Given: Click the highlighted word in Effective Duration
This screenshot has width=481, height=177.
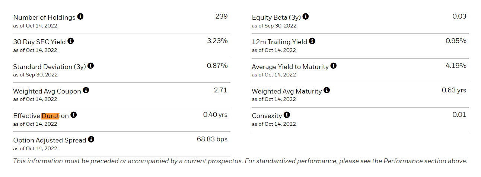Looking at the screenshot, I should [51, 116].
